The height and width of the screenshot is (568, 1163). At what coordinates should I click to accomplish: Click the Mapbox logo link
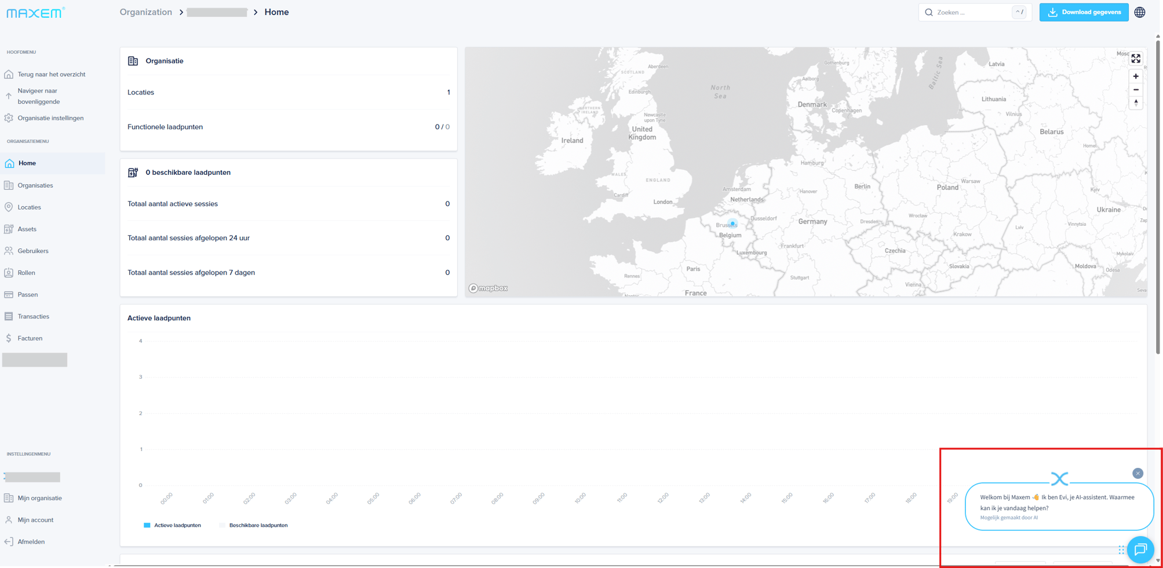[x=488, y=288]
